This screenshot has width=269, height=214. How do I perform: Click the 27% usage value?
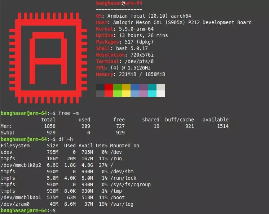(x=103, y=165)
